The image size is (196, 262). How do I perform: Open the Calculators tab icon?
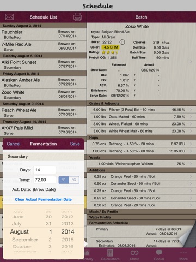pyautogui.click(x=110, y=253)
